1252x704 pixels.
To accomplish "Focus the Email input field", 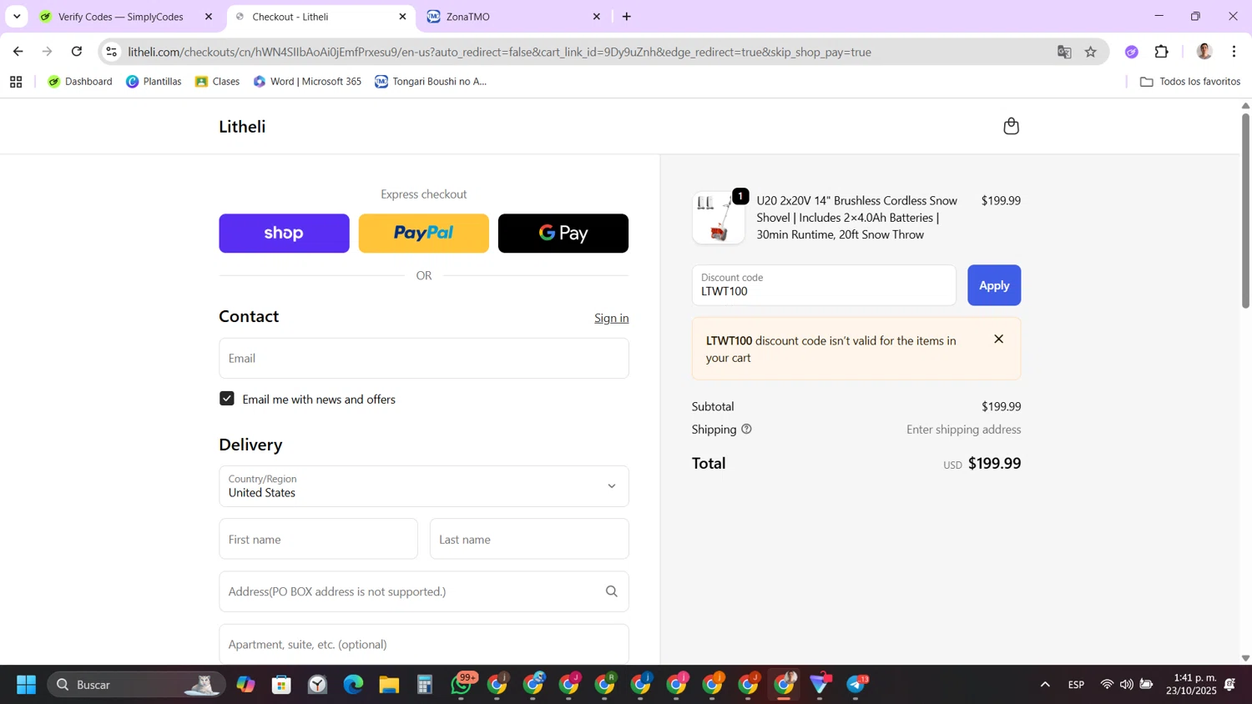I will click(x=424, y=359).
